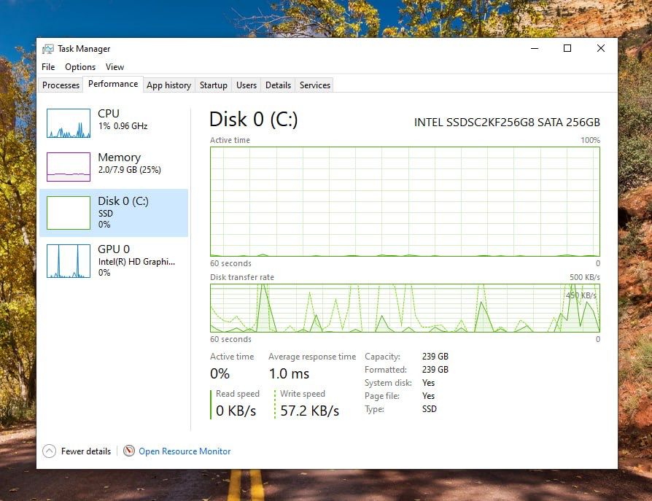Switch to the Processes tab

61,85
